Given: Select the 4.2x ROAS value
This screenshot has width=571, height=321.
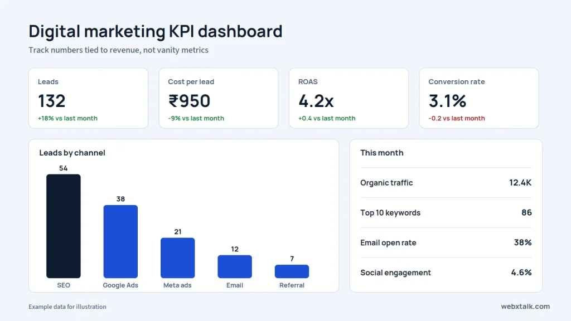Looking at the screenshot, I should (x=316, y=101).
